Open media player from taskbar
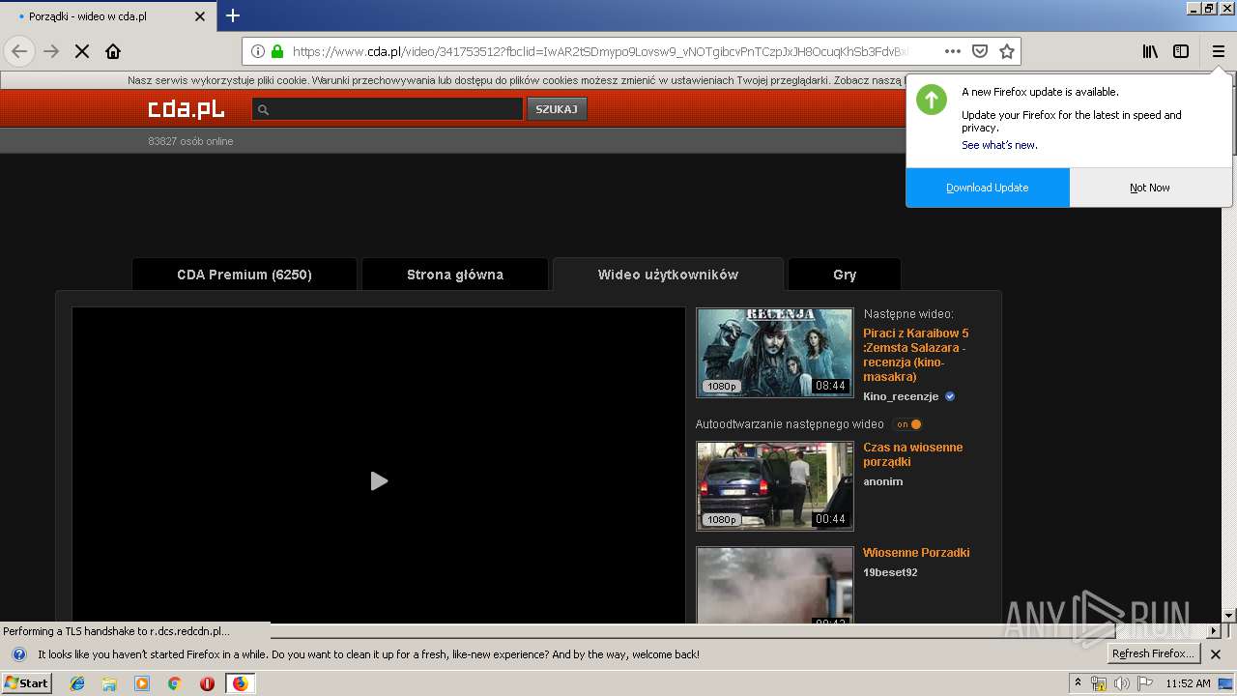 [x=142, y=683]
